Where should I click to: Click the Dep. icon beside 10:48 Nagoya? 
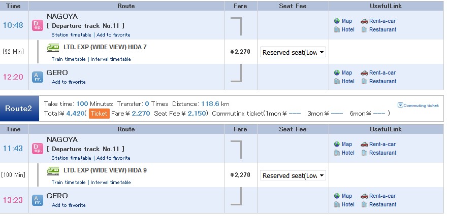[x=38, y=25]
